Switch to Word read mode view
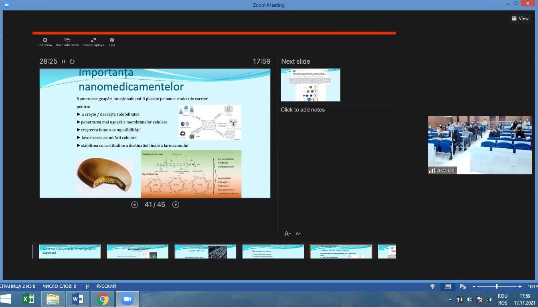538x307 pixels. click(432, 286)
